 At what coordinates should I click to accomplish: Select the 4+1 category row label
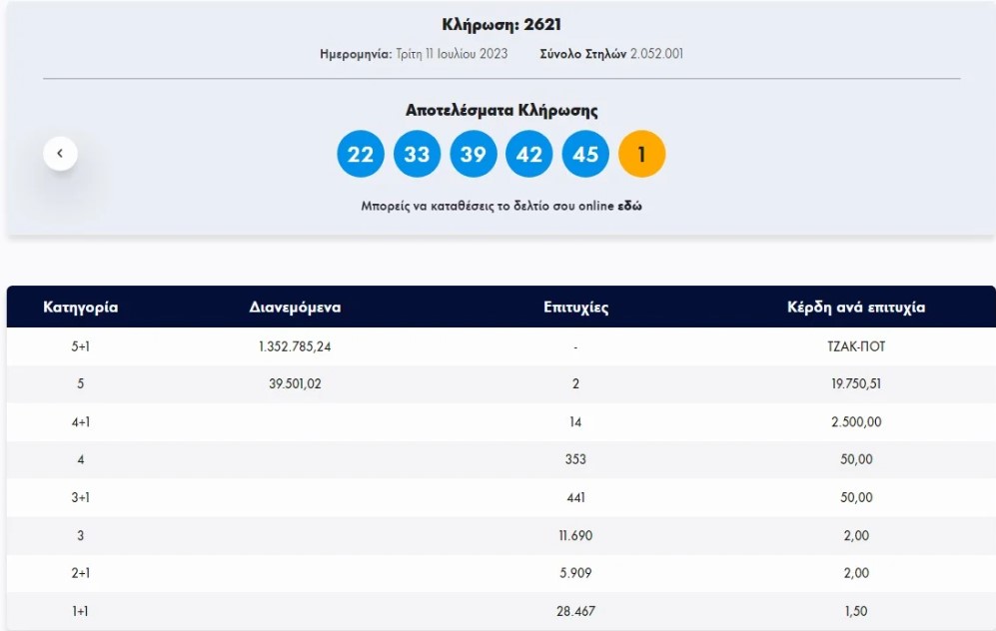81,422
